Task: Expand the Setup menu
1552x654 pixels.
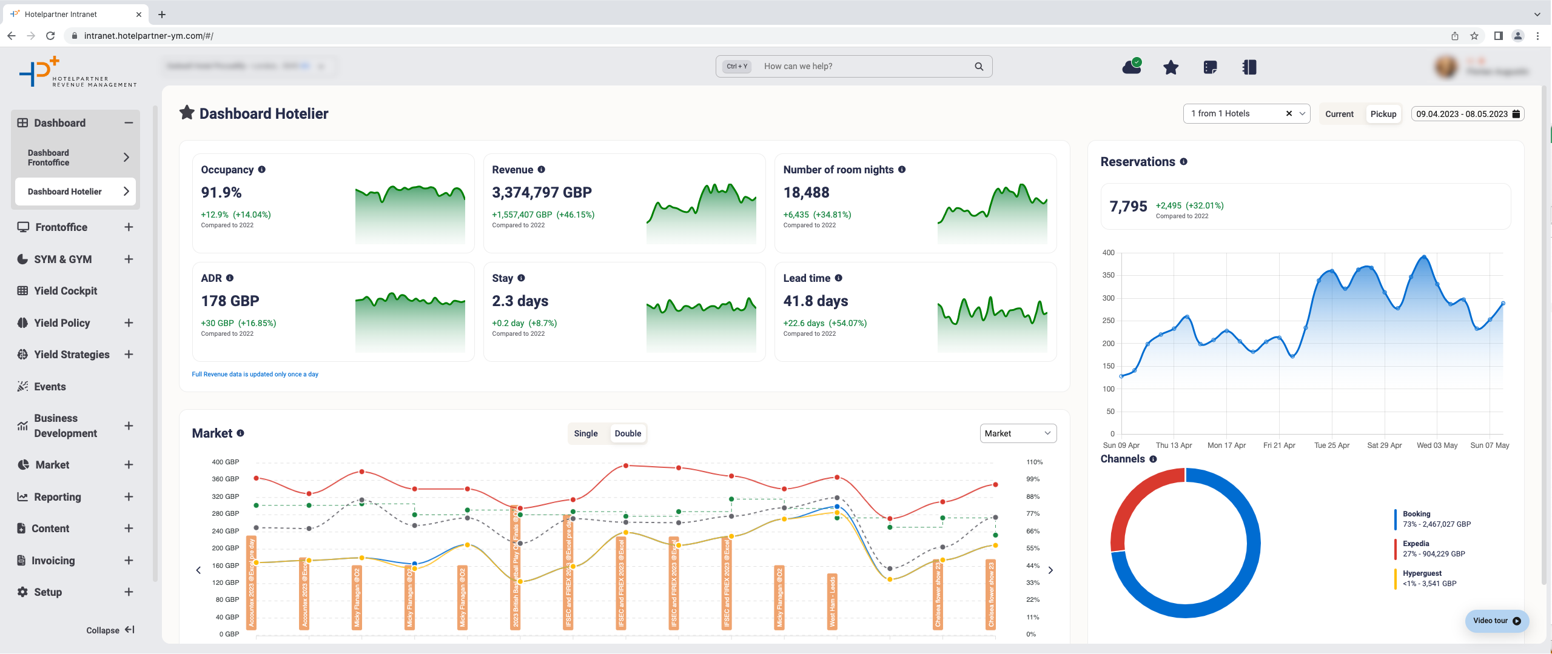Action: click(x=129, y=592)
